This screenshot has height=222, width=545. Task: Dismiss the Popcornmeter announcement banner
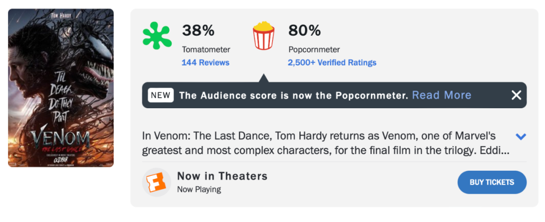tap(516, 95)
